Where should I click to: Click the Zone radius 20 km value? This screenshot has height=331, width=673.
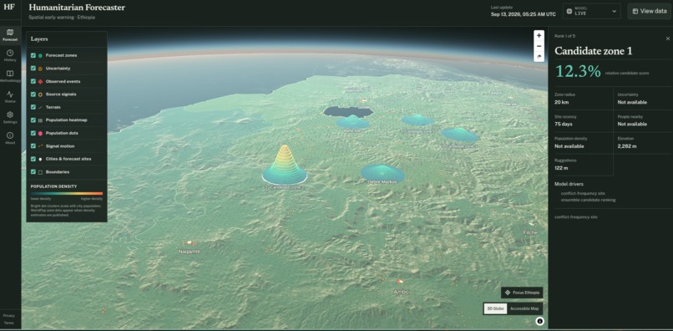[562, 102]
